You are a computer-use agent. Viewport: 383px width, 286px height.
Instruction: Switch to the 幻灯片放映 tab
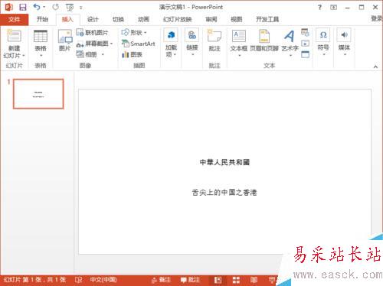(178, 19)
